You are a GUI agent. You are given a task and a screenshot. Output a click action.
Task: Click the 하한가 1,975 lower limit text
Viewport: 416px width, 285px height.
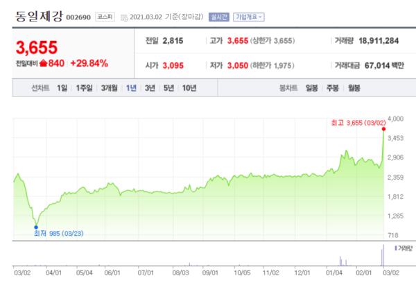pos(272,66)
